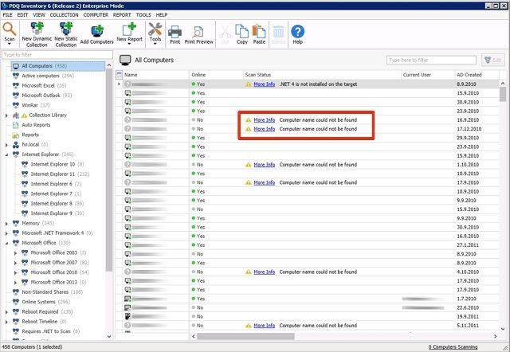This screenshot has height=352, width=510.
Task: Collapse the Internet Explorer node
Action: coord(6,154)
